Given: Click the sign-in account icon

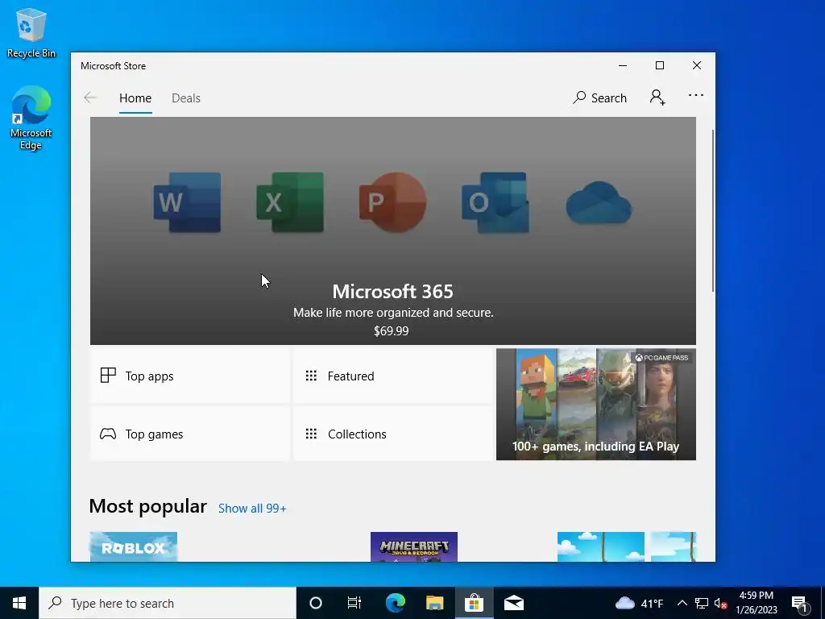Looking at the screenshot, I should point(657,98).
